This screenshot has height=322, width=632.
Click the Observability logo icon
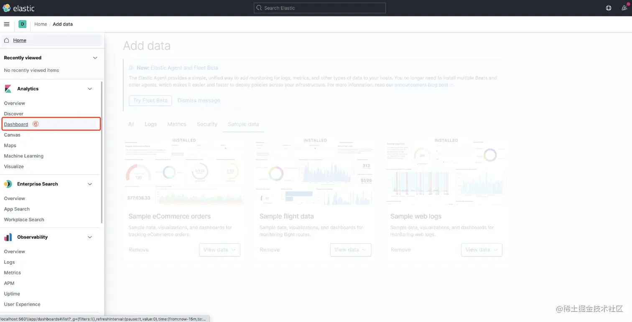pos(8,237)
